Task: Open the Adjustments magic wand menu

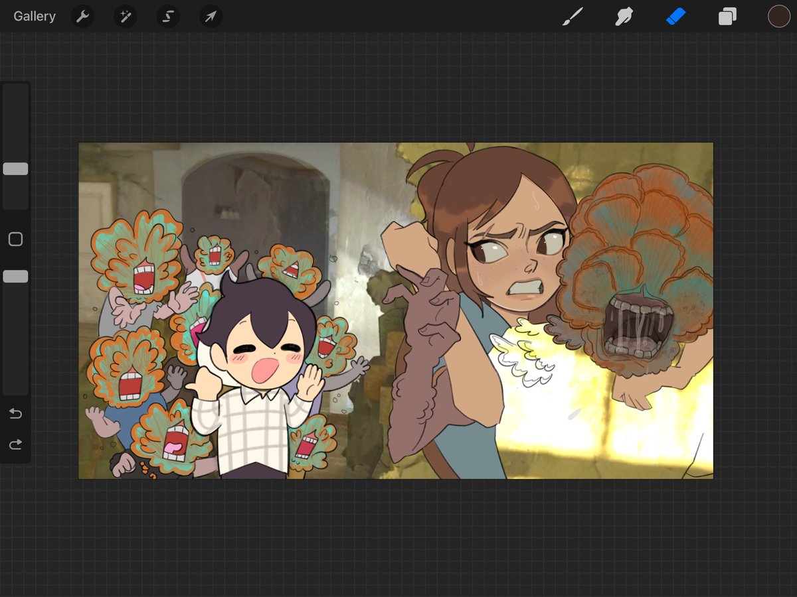Action: click(x=126, y=17)
